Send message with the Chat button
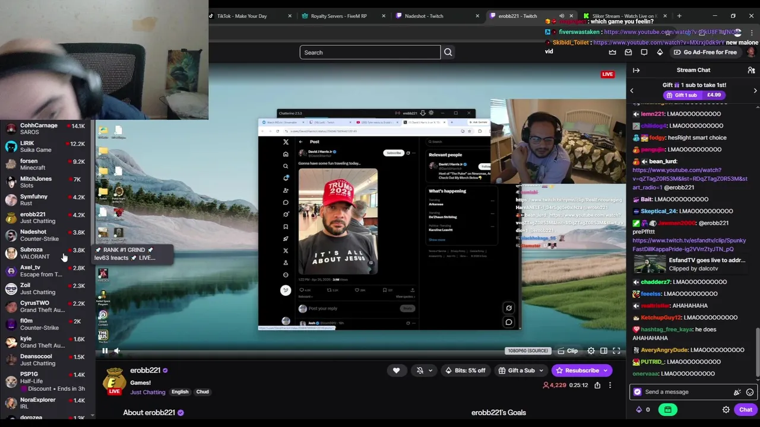Image resolution: width=760 pixels, height=427 pixels. (746, 410)
